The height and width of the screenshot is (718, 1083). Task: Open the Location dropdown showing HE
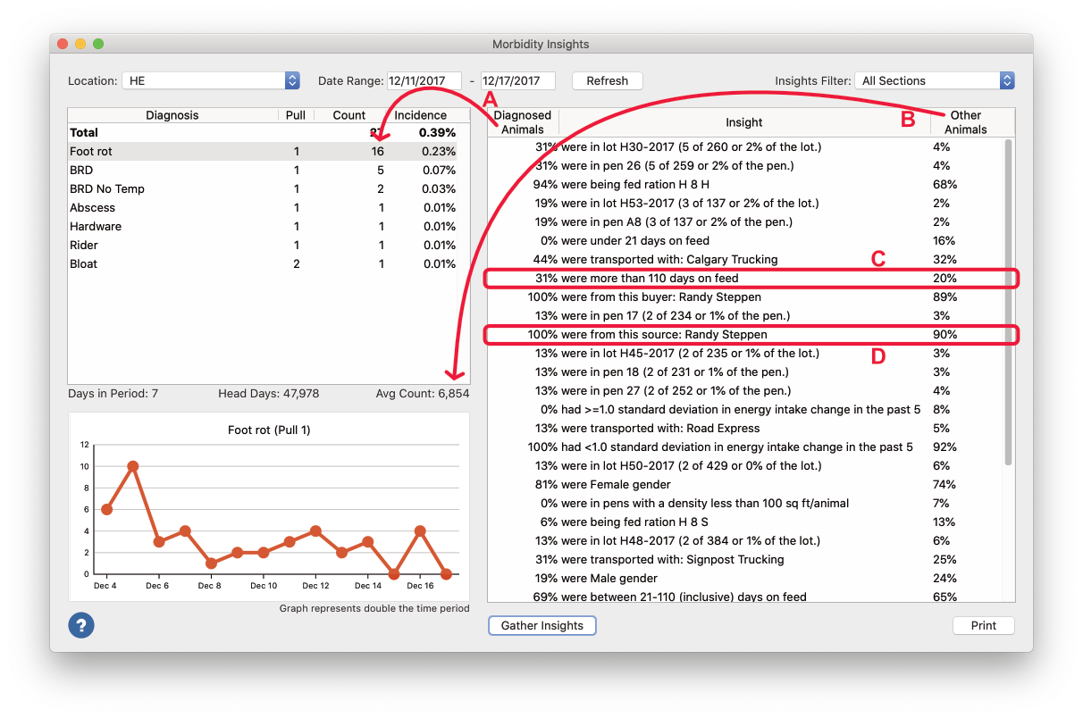point(211,80)
